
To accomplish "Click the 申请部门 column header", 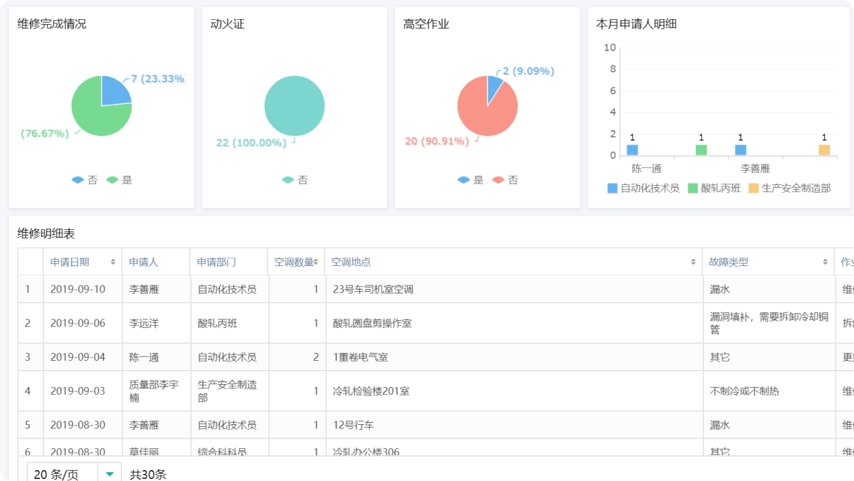I will 216,262.
